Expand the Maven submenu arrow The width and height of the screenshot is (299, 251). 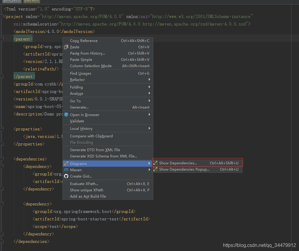click(150, 170)
